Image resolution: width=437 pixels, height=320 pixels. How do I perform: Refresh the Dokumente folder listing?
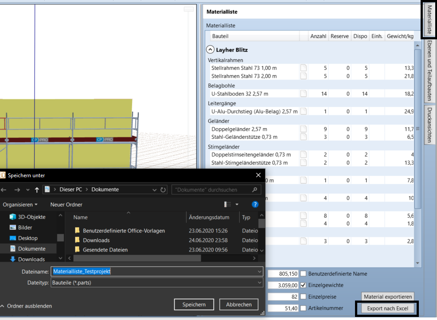pyautogui.click(x=163, y=190)
